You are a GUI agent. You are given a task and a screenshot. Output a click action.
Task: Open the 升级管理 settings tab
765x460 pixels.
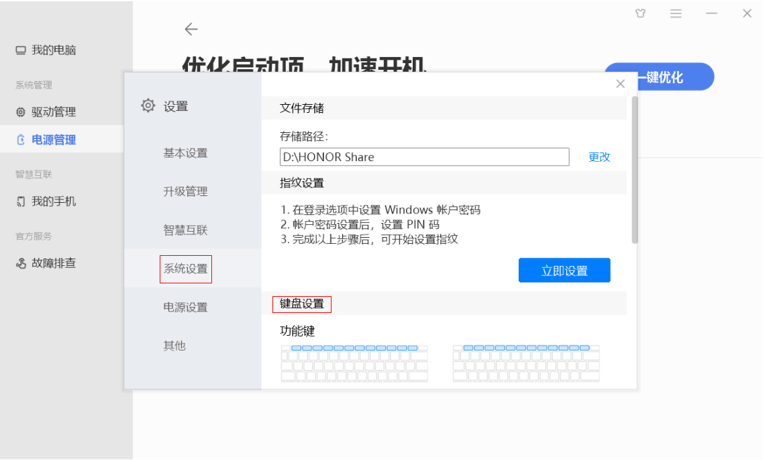click(x=186, y=191)
